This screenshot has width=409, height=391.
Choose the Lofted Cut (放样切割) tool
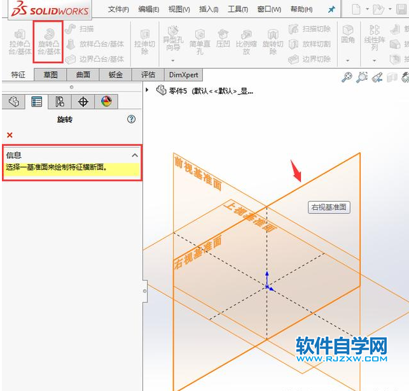pos(310,44)
